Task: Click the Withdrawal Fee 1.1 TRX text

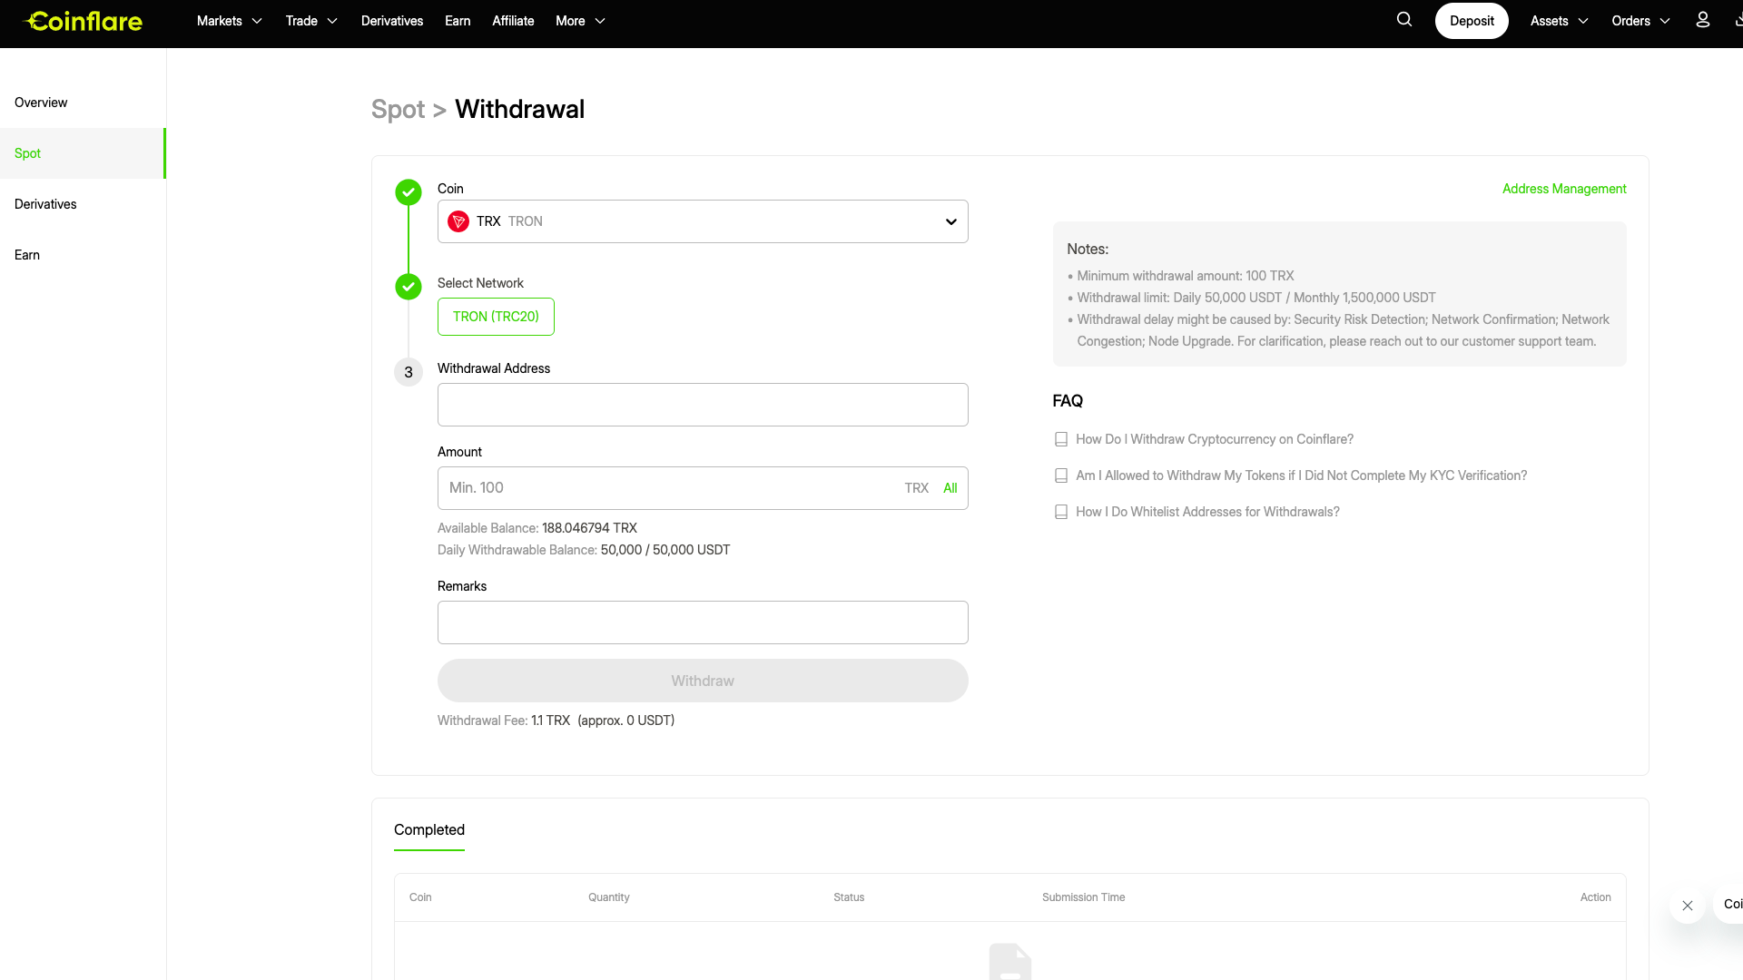Action: 550,720
